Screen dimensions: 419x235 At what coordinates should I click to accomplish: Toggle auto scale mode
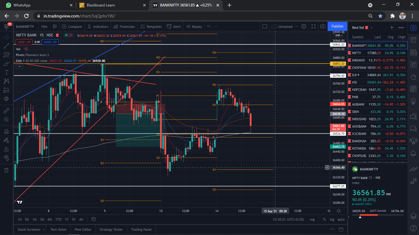341,219
